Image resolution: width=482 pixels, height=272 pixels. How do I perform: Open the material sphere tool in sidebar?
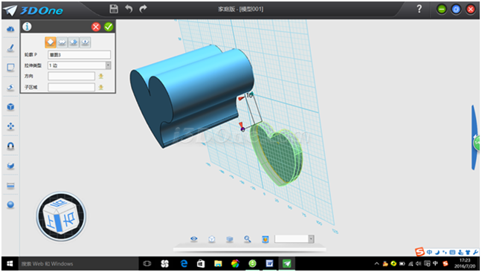[10, 205]
